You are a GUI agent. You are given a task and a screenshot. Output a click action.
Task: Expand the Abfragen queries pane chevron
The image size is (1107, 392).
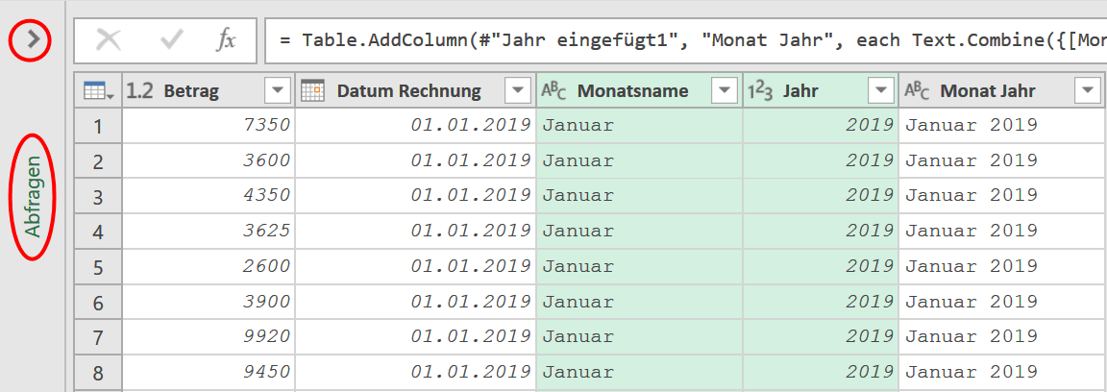[32, 40]
